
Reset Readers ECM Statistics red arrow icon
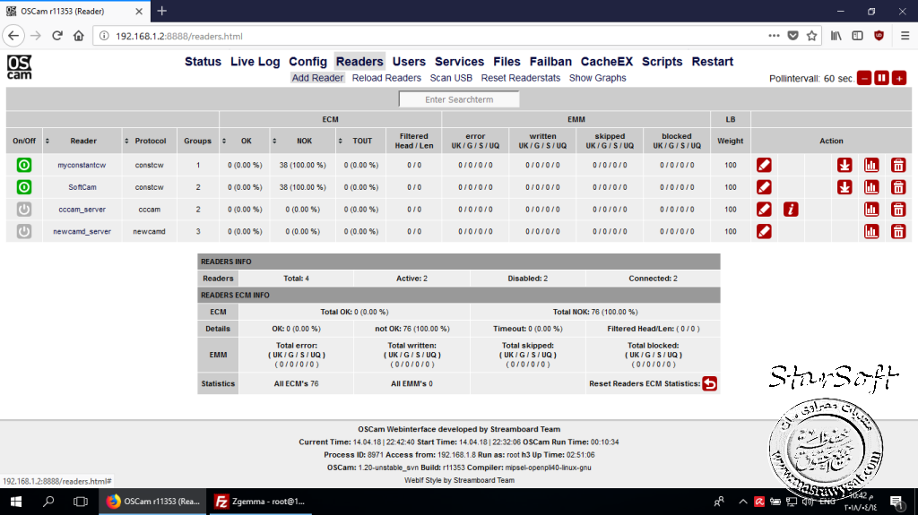(x=710, y=383)
